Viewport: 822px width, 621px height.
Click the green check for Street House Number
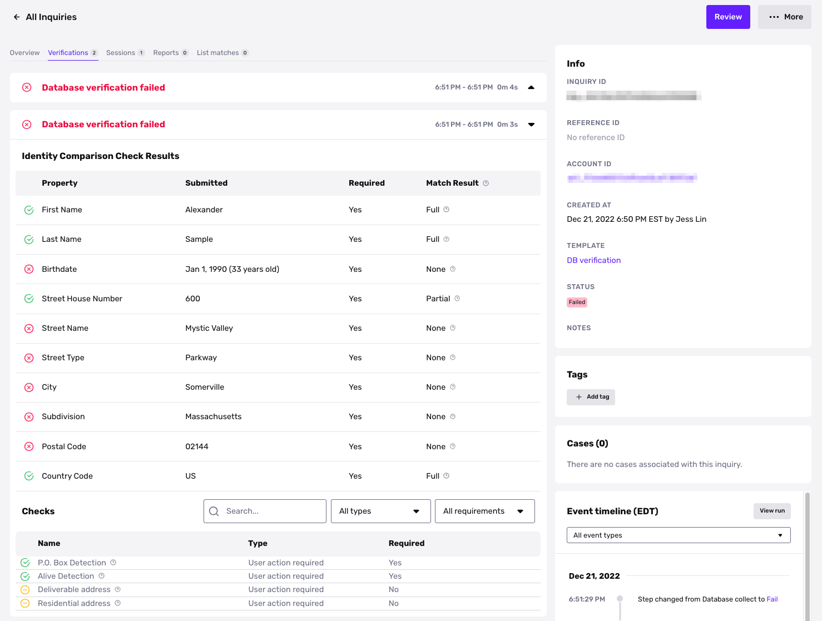pos(29,299)
